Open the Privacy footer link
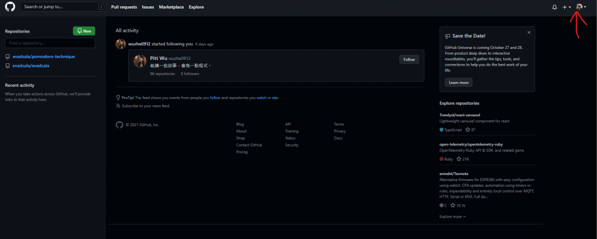The image size is (597, 239). pyautogui.click(x=340, y=131)
